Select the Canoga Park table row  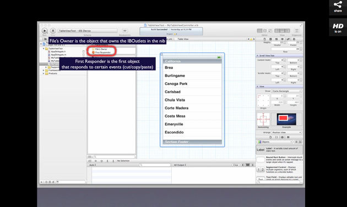coord(192,84)
